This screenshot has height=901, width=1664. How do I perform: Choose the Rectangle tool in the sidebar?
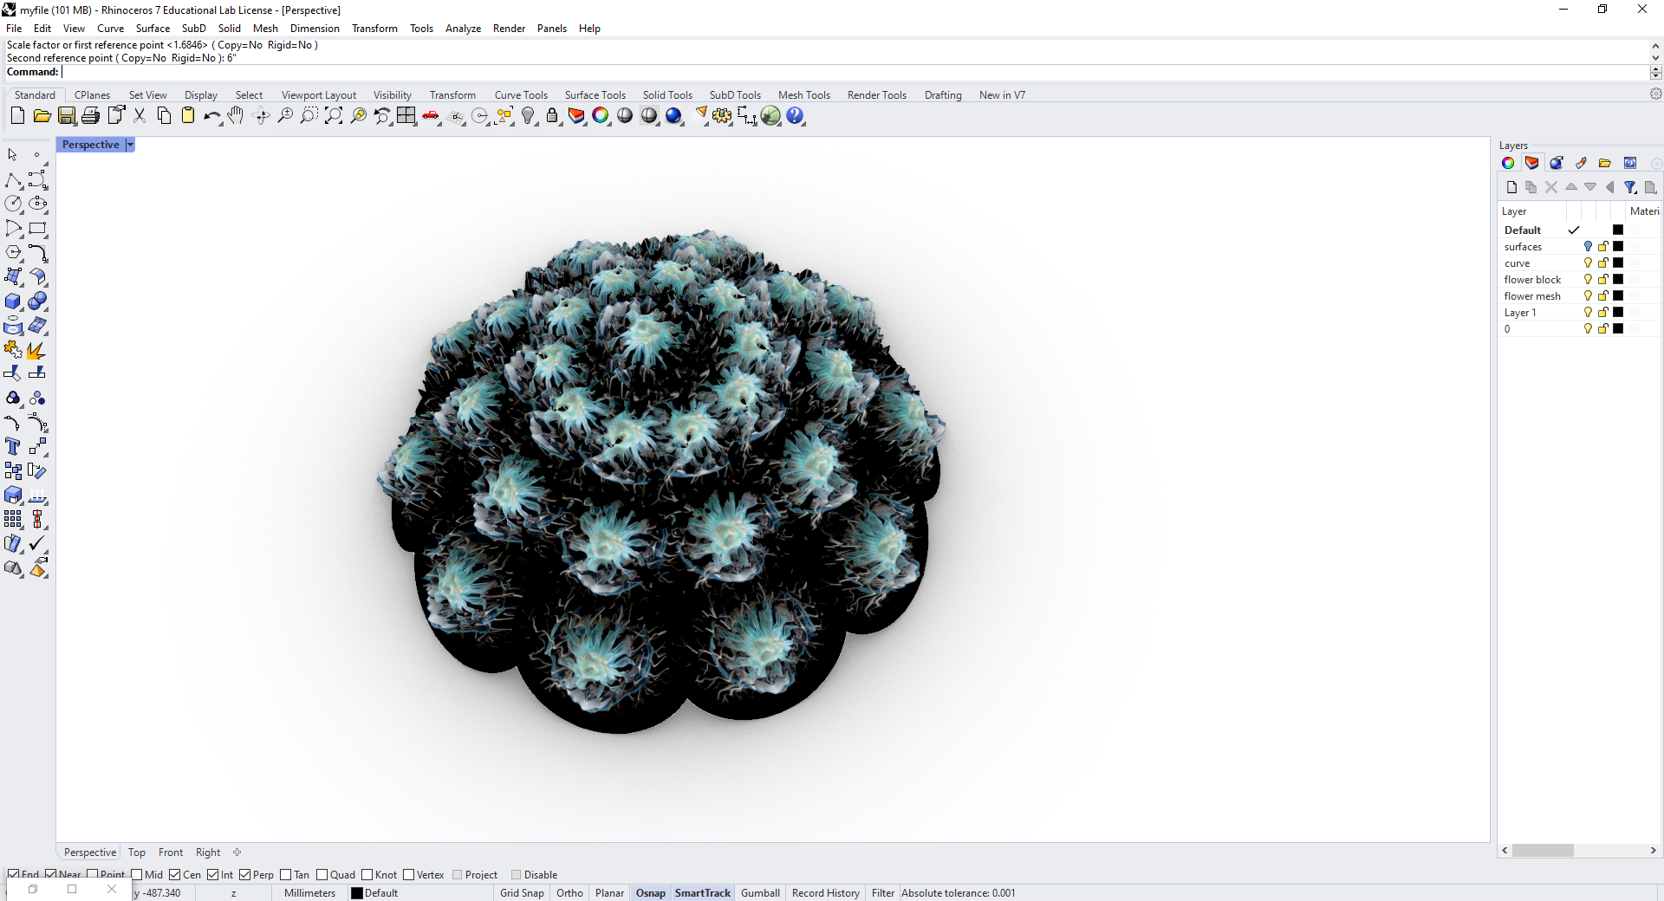click(x=37, y=229)
